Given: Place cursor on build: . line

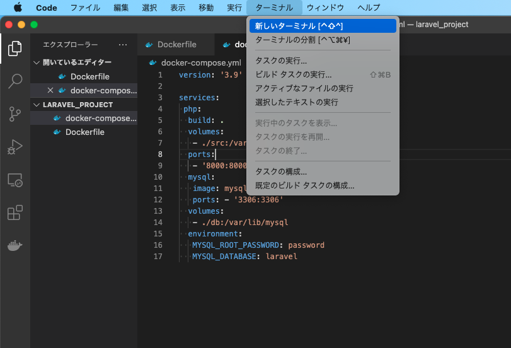Looking at the screenshot, I should (205, 120).
